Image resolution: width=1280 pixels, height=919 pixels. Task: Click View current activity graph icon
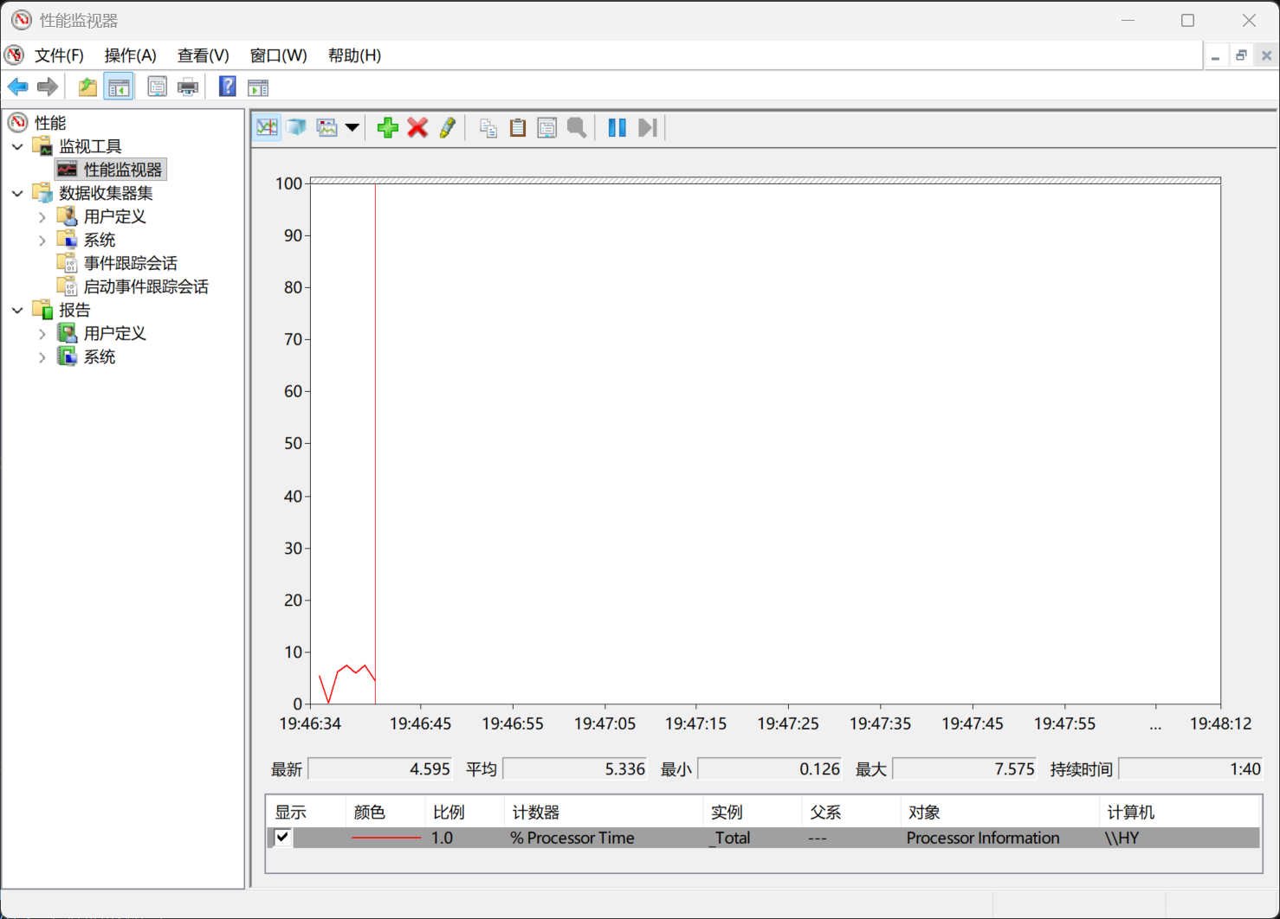pos(268,128)
